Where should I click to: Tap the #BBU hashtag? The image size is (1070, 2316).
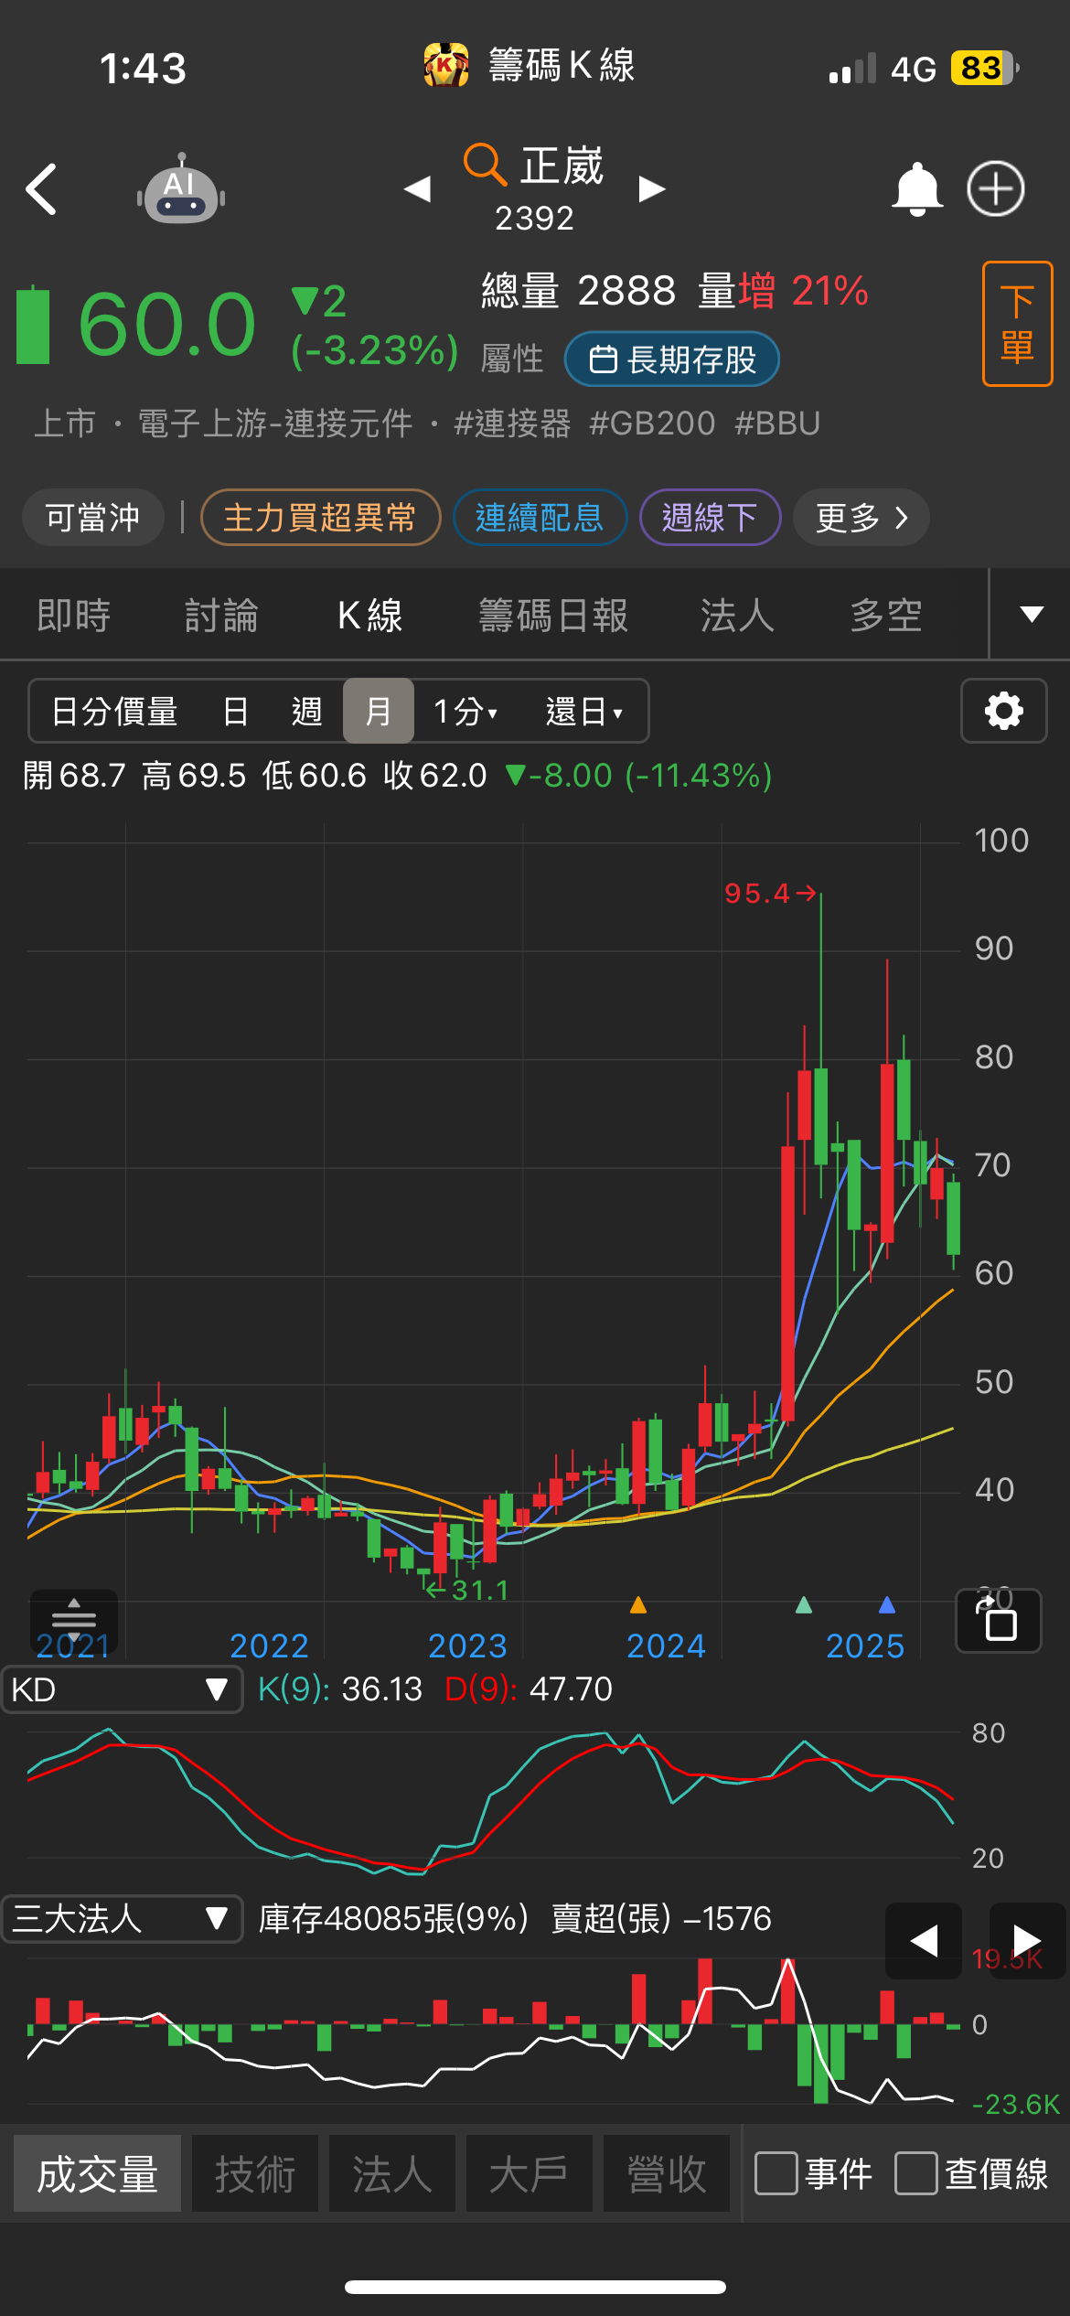point(777,424)
